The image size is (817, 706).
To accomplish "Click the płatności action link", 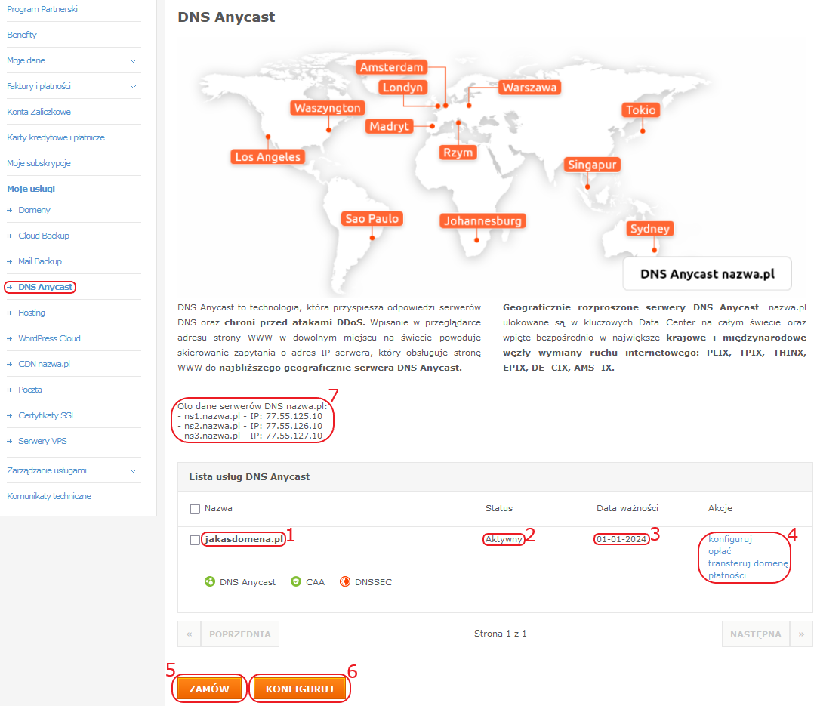I will coord(727,575).
